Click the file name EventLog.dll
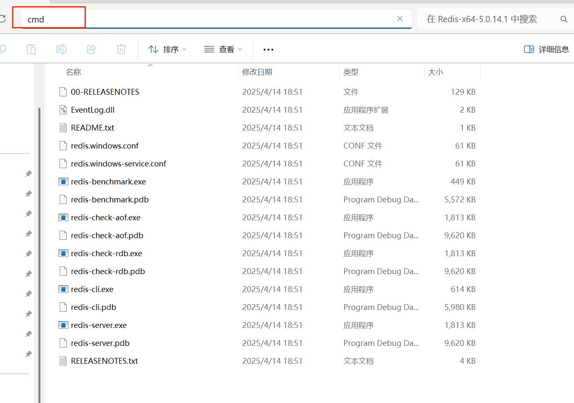 pos(93,110)
